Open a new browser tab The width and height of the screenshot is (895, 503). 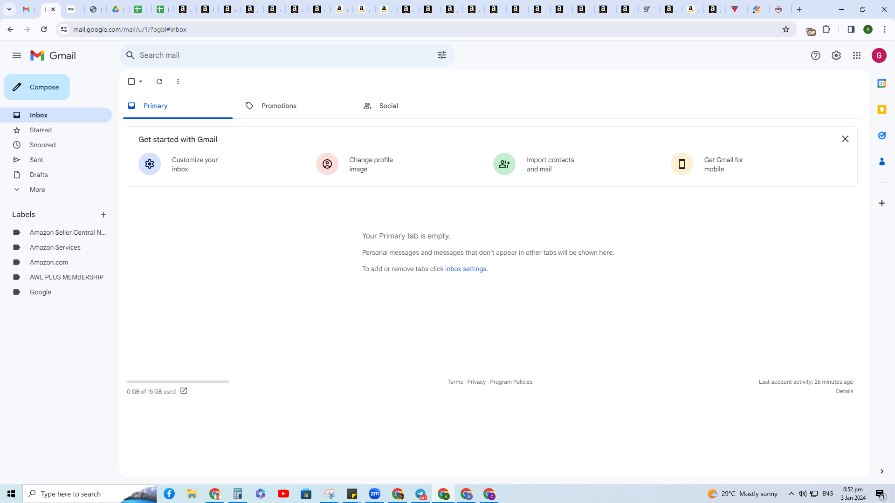point(799,9)
